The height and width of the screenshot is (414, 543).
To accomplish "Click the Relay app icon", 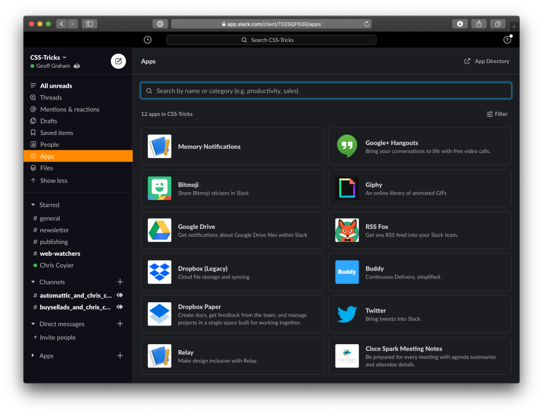I will click(x=159, y=356).
